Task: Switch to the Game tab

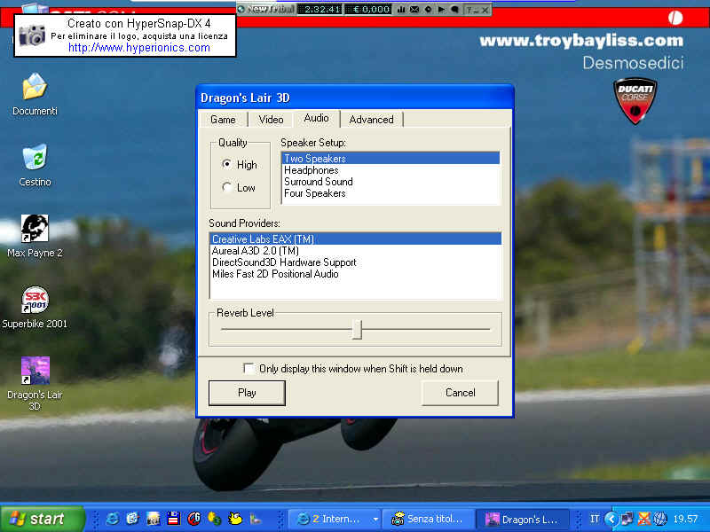Action: click(x=223, y=120)
